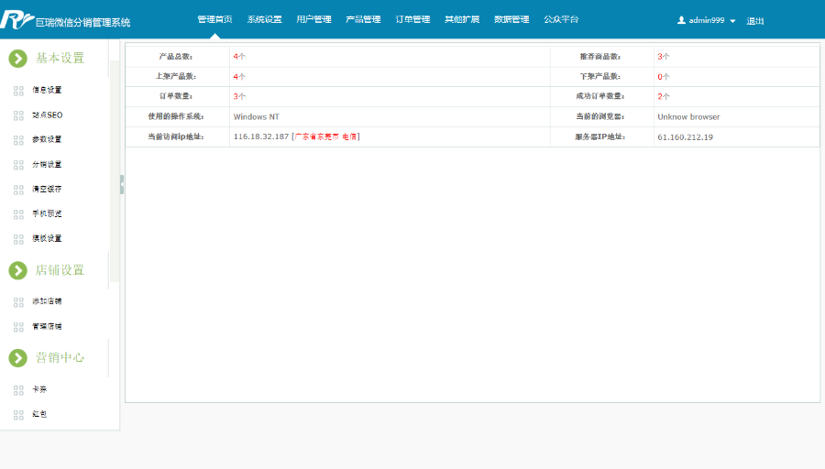Click the 退出 logout link
Screen dimensions: 825x469
(x=755, y=21)
